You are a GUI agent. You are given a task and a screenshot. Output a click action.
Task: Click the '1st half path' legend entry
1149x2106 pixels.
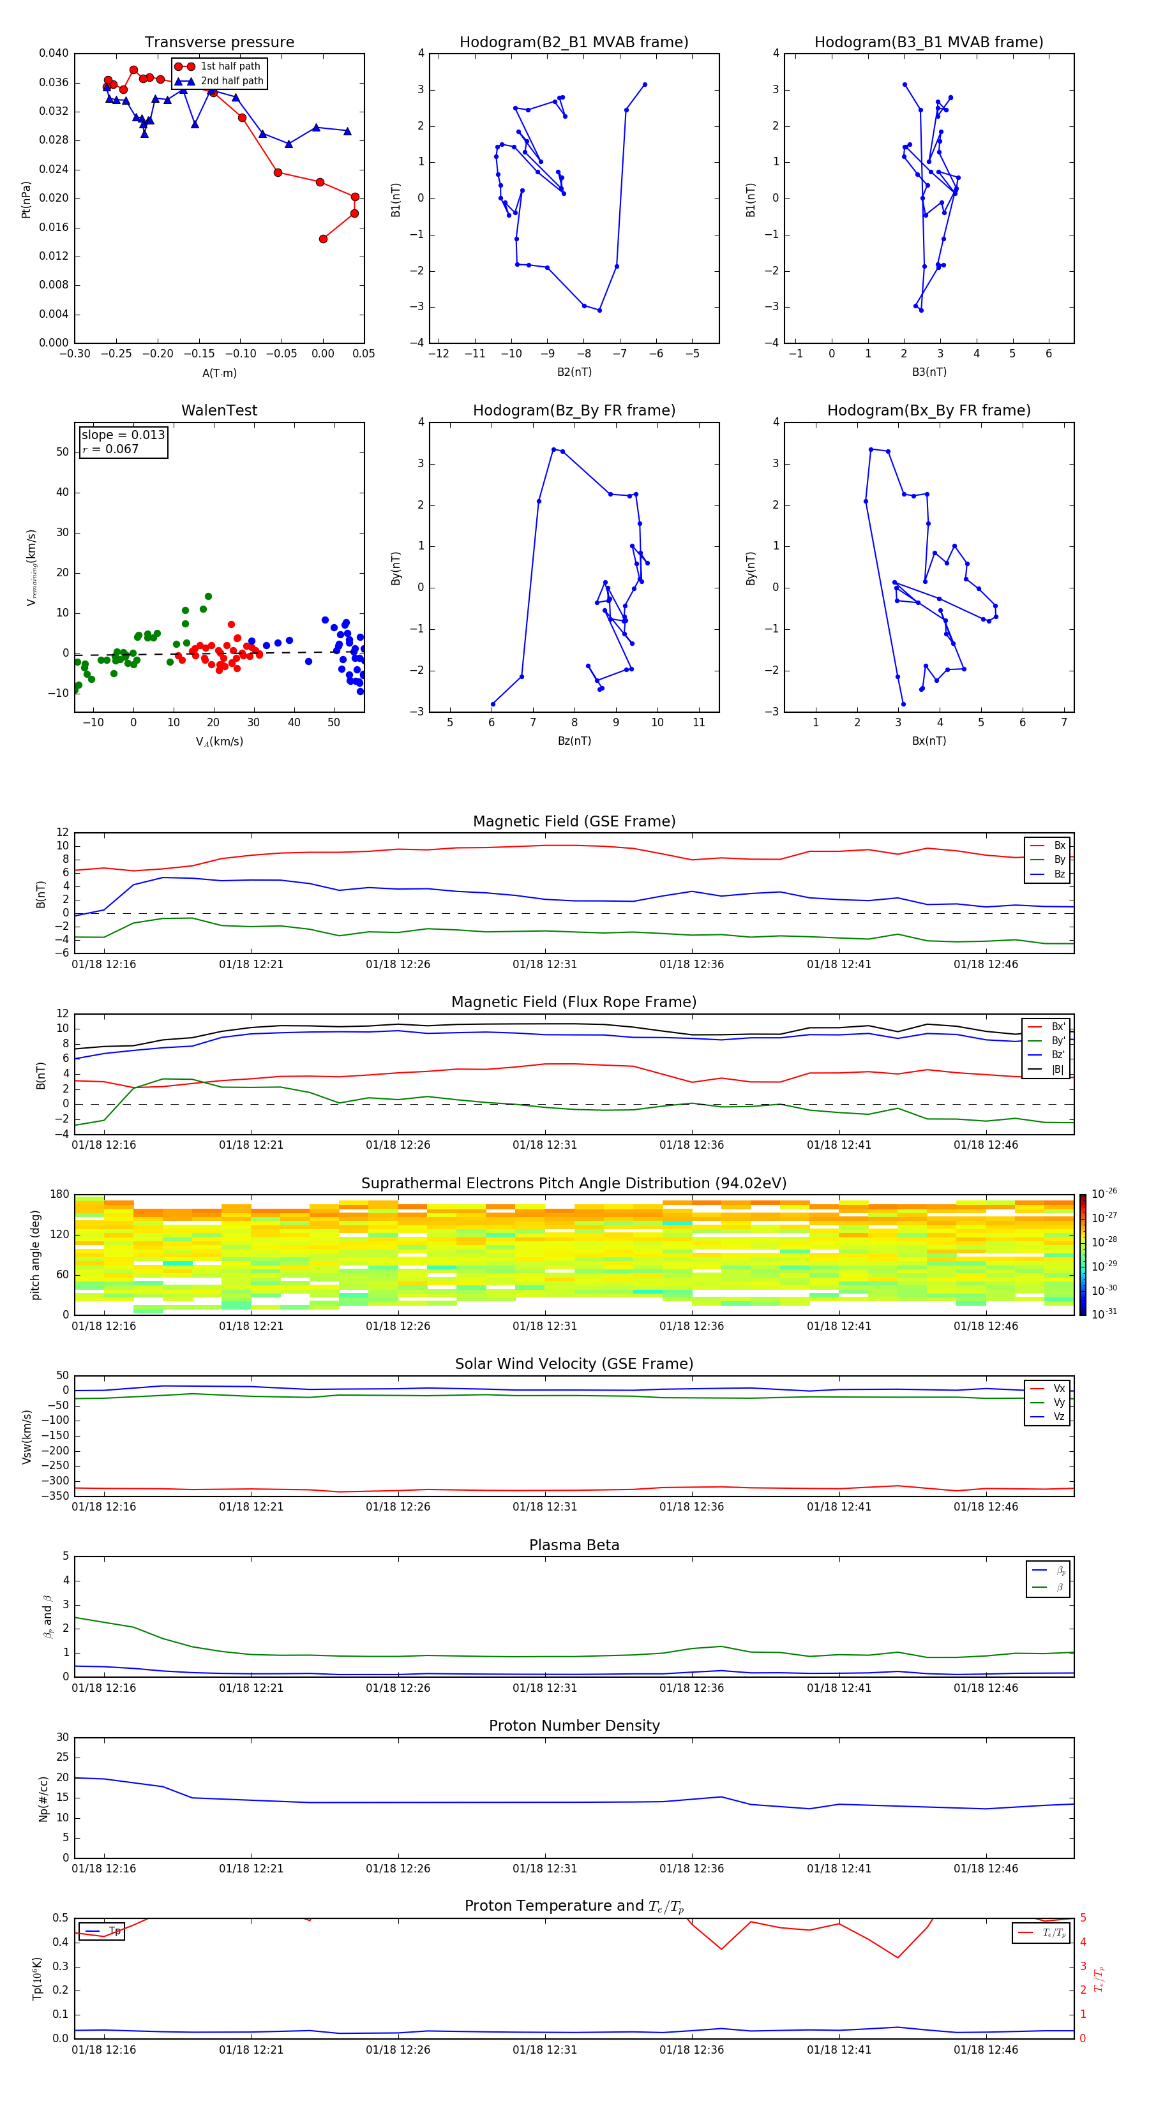pos(218,66)
